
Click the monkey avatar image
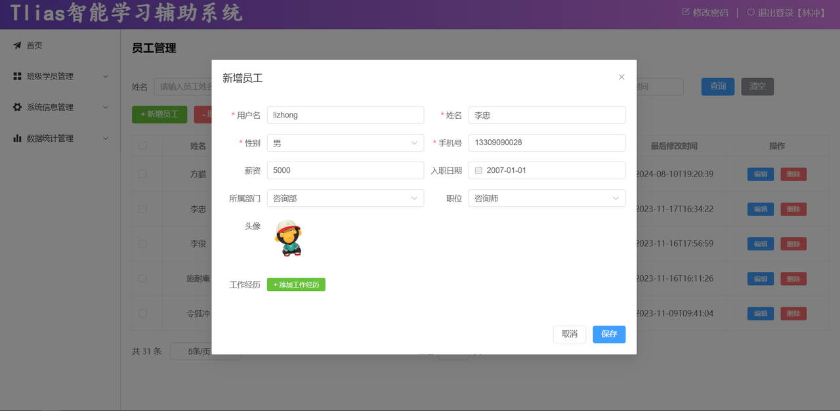point(288,238)
